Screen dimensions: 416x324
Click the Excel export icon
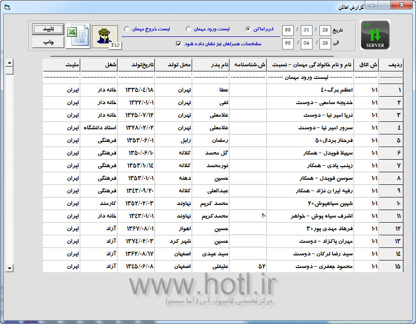77,36
